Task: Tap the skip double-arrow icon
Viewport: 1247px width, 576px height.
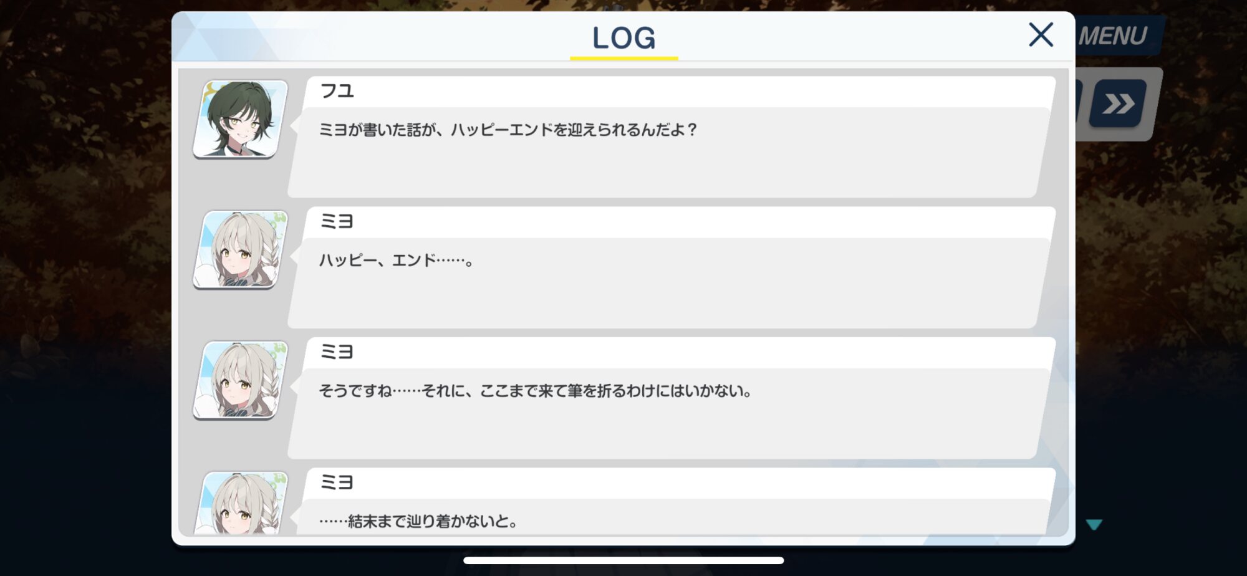Action: (1118, 103)
